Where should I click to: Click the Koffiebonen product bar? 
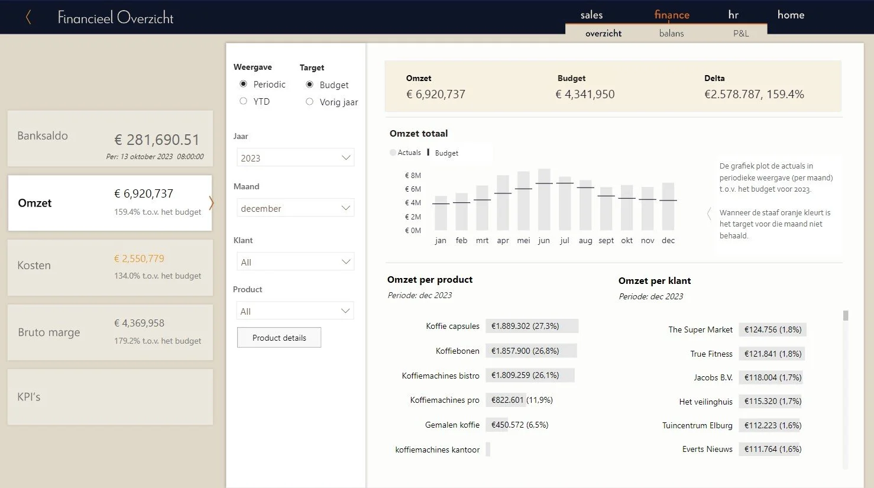530,351
